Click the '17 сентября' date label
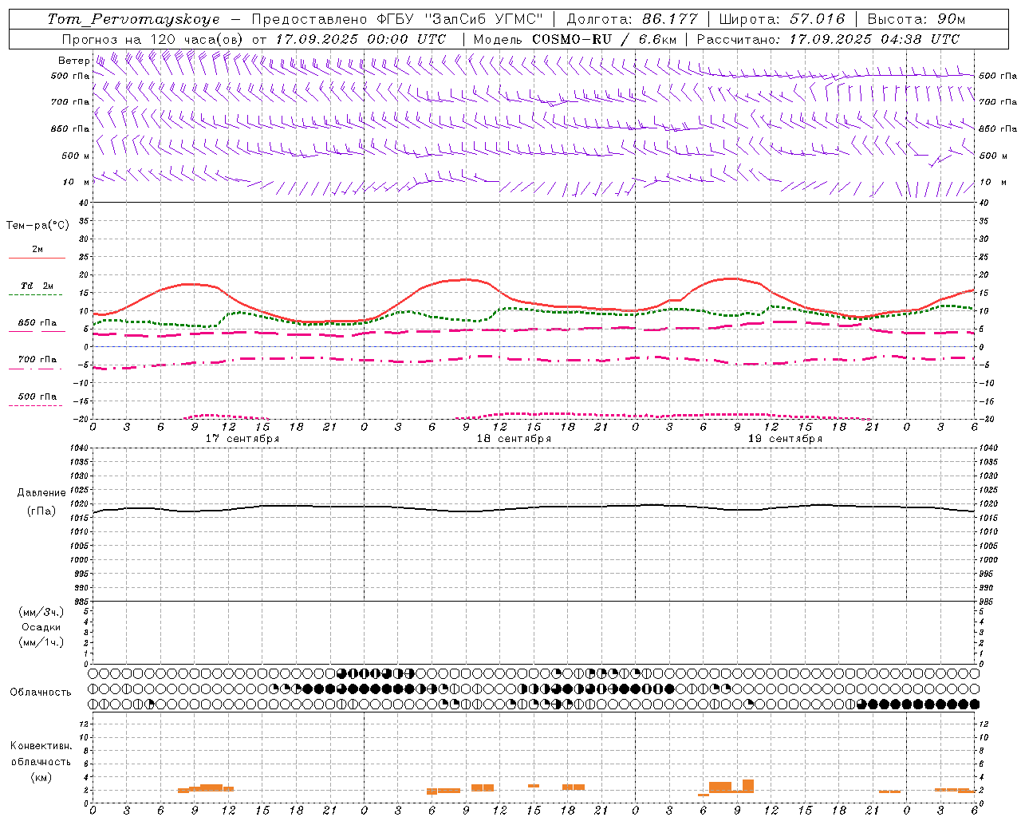 pyautogui.click(x=242, y=439)
